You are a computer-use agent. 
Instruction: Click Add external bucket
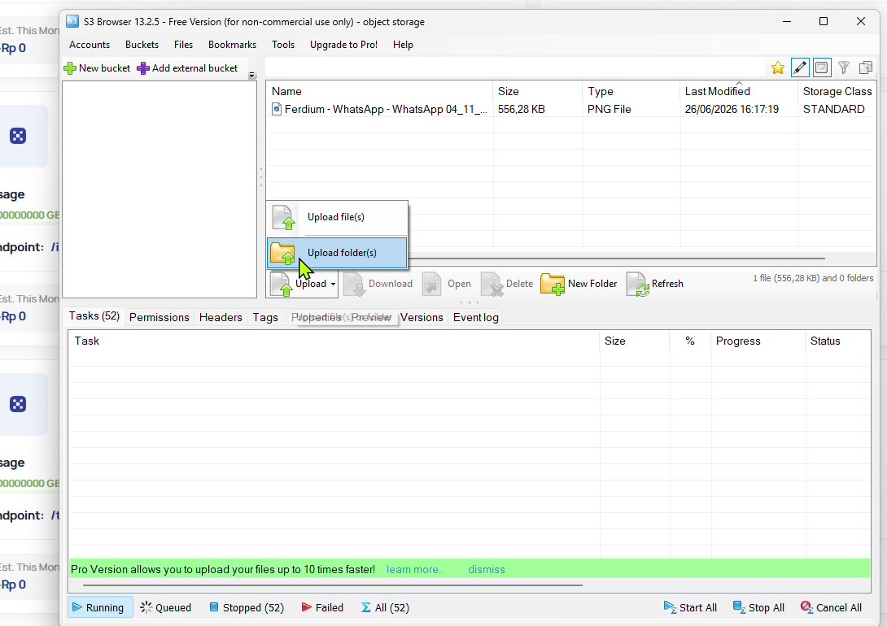click(x=187, y=68)
